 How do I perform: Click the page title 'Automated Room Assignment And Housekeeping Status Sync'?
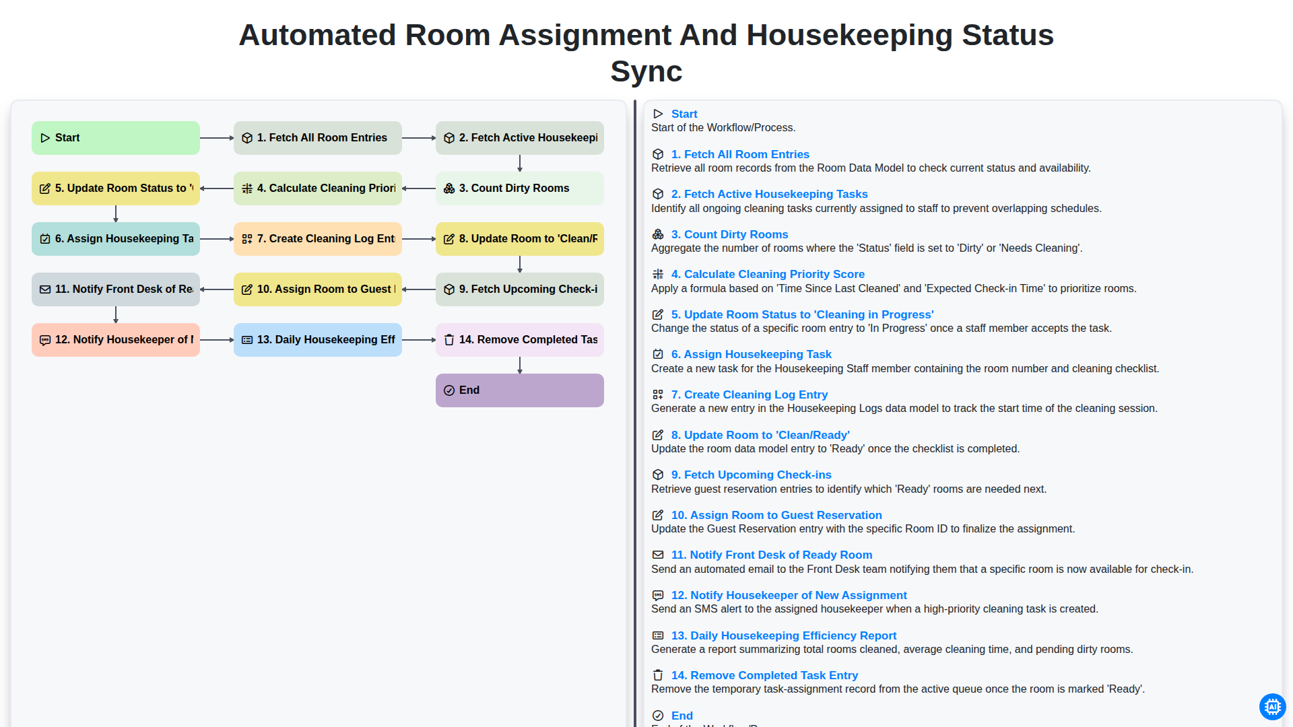(646, 53)
